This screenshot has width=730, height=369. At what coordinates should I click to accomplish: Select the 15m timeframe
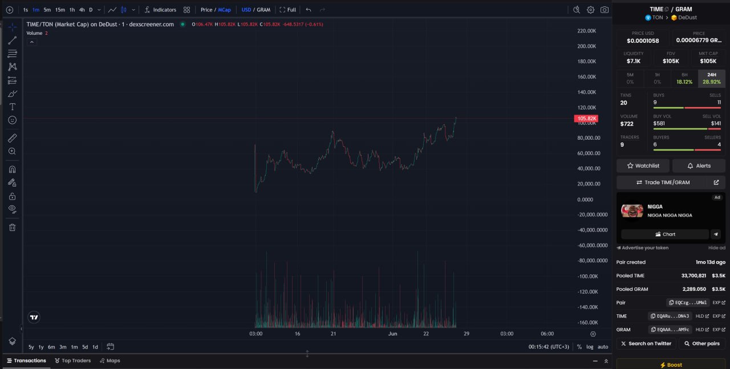(60, 10)
